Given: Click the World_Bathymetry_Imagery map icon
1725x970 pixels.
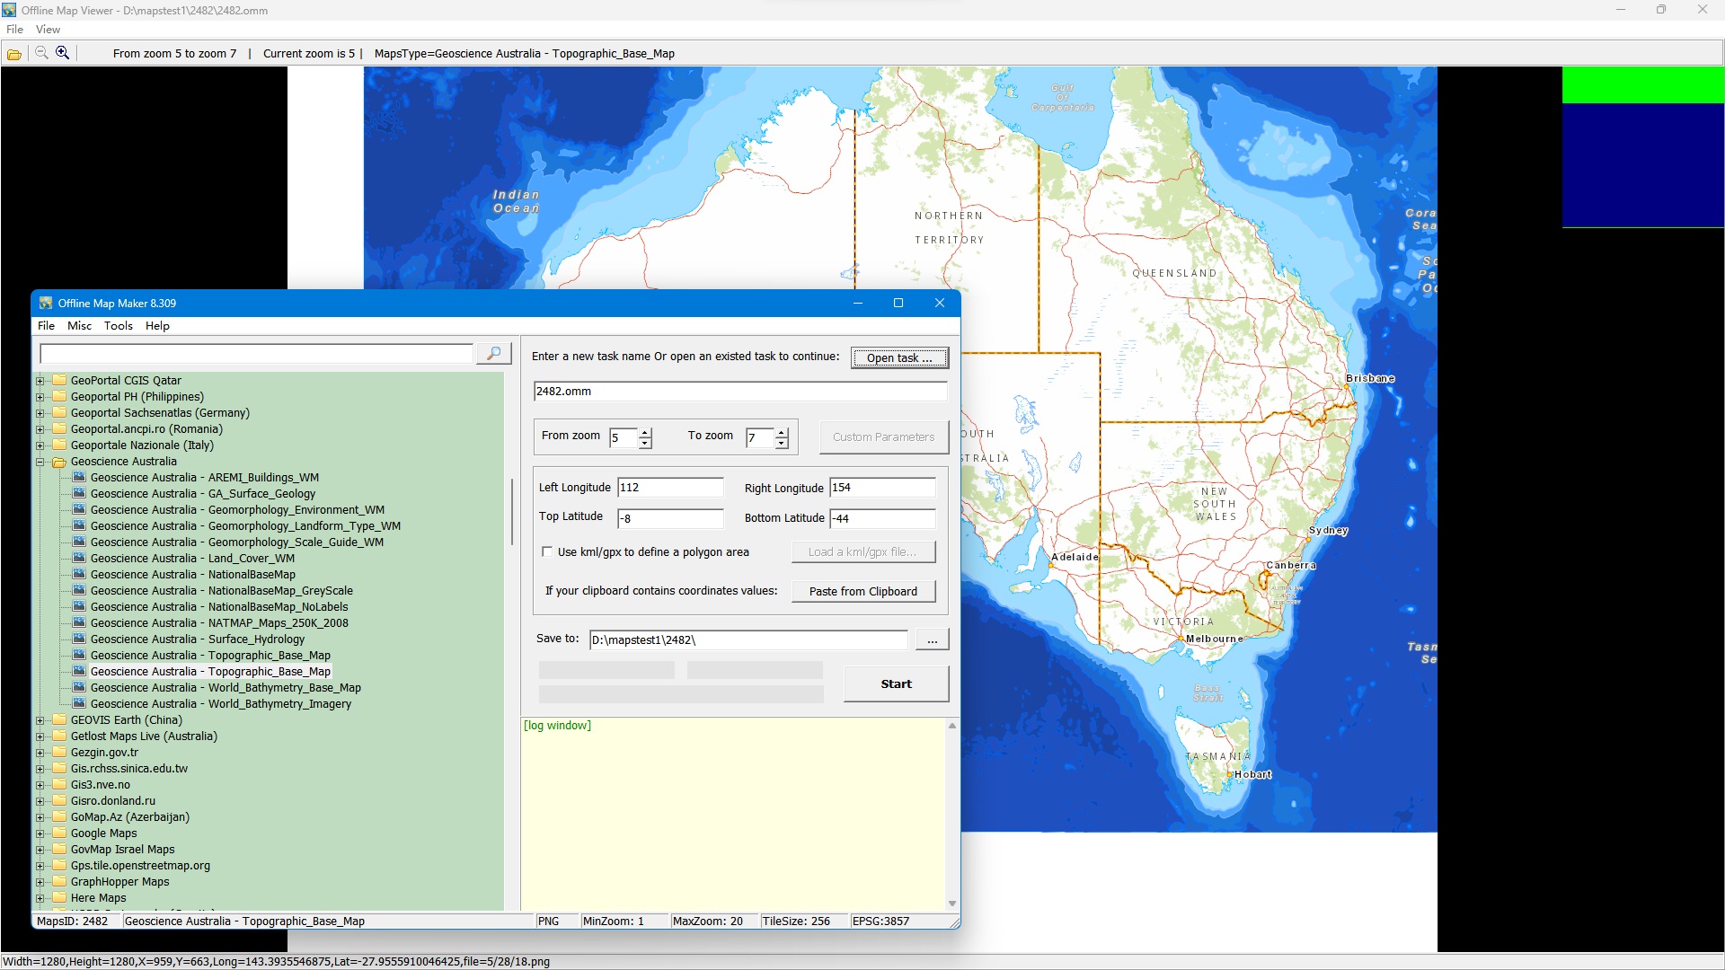Looking at the screenshot, I should point(79,703).
